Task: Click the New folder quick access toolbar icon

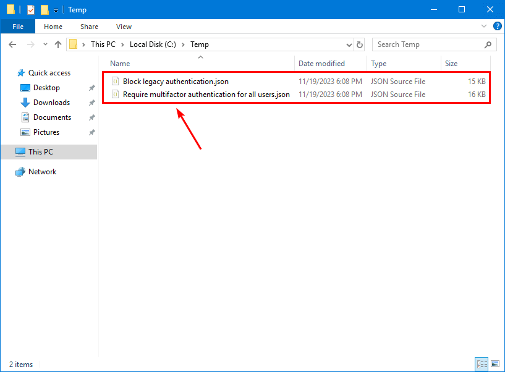Action: point(45,10)
